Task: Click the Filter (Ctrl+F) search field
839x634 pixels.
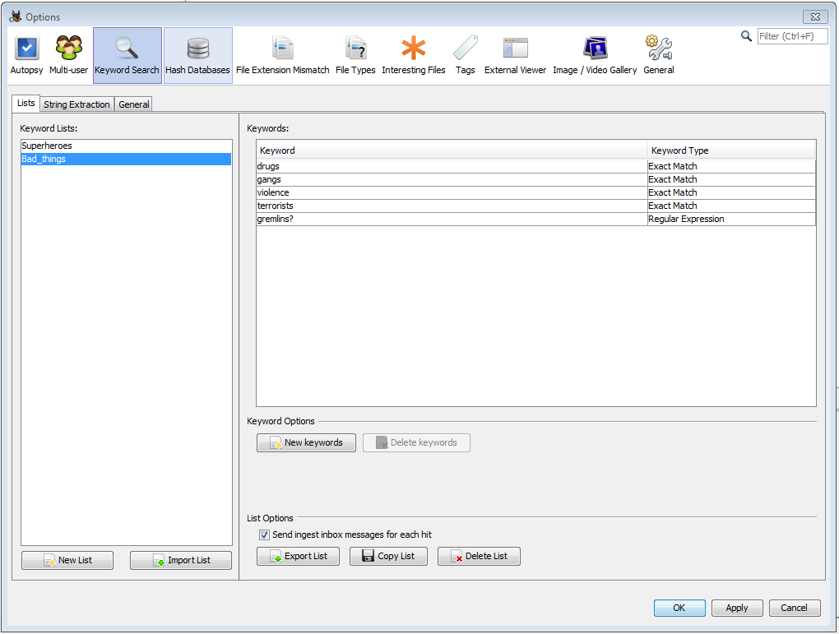Action: (792, 36)
